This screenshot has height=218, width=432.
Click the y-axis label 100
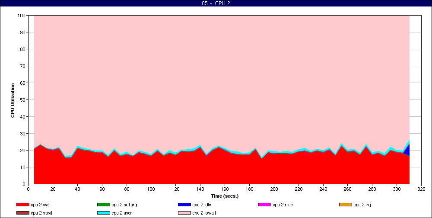21,16
